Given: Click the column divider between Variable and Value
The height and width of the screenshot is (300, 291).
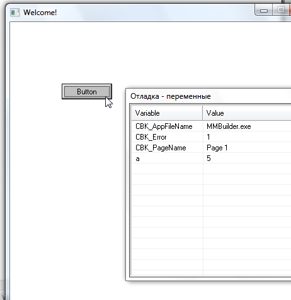Looking at the screenshot, I should [x=203, y=113].
